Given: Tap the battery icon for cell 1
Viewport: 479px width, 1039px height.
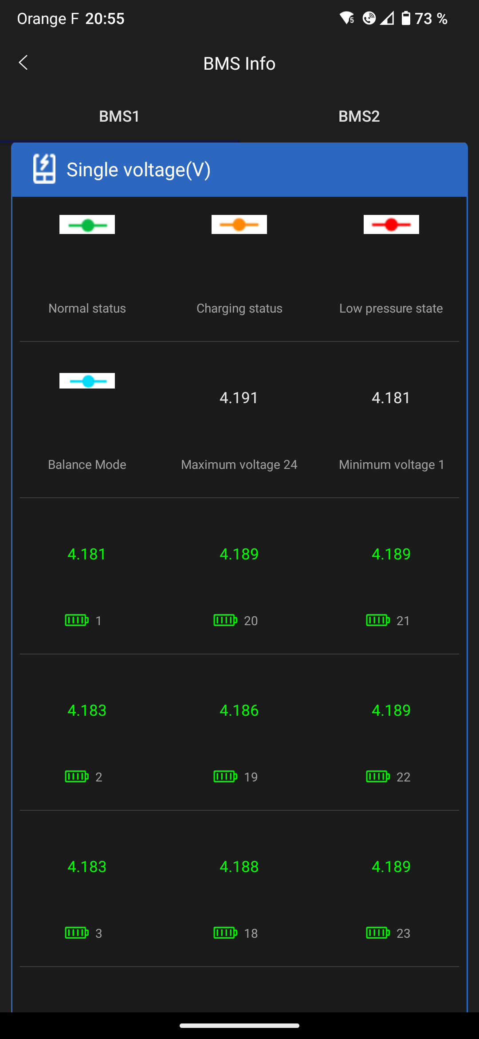Looking at the screenshot, I should pyautogui.click(x=77, y=620).
